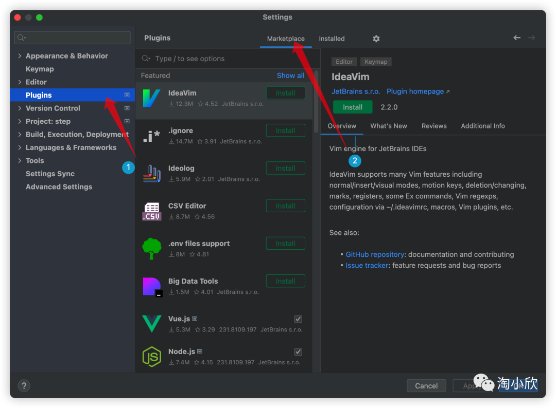Disable the Node.js plugin checkbox
Screen dimensions: 556x408
298,352
